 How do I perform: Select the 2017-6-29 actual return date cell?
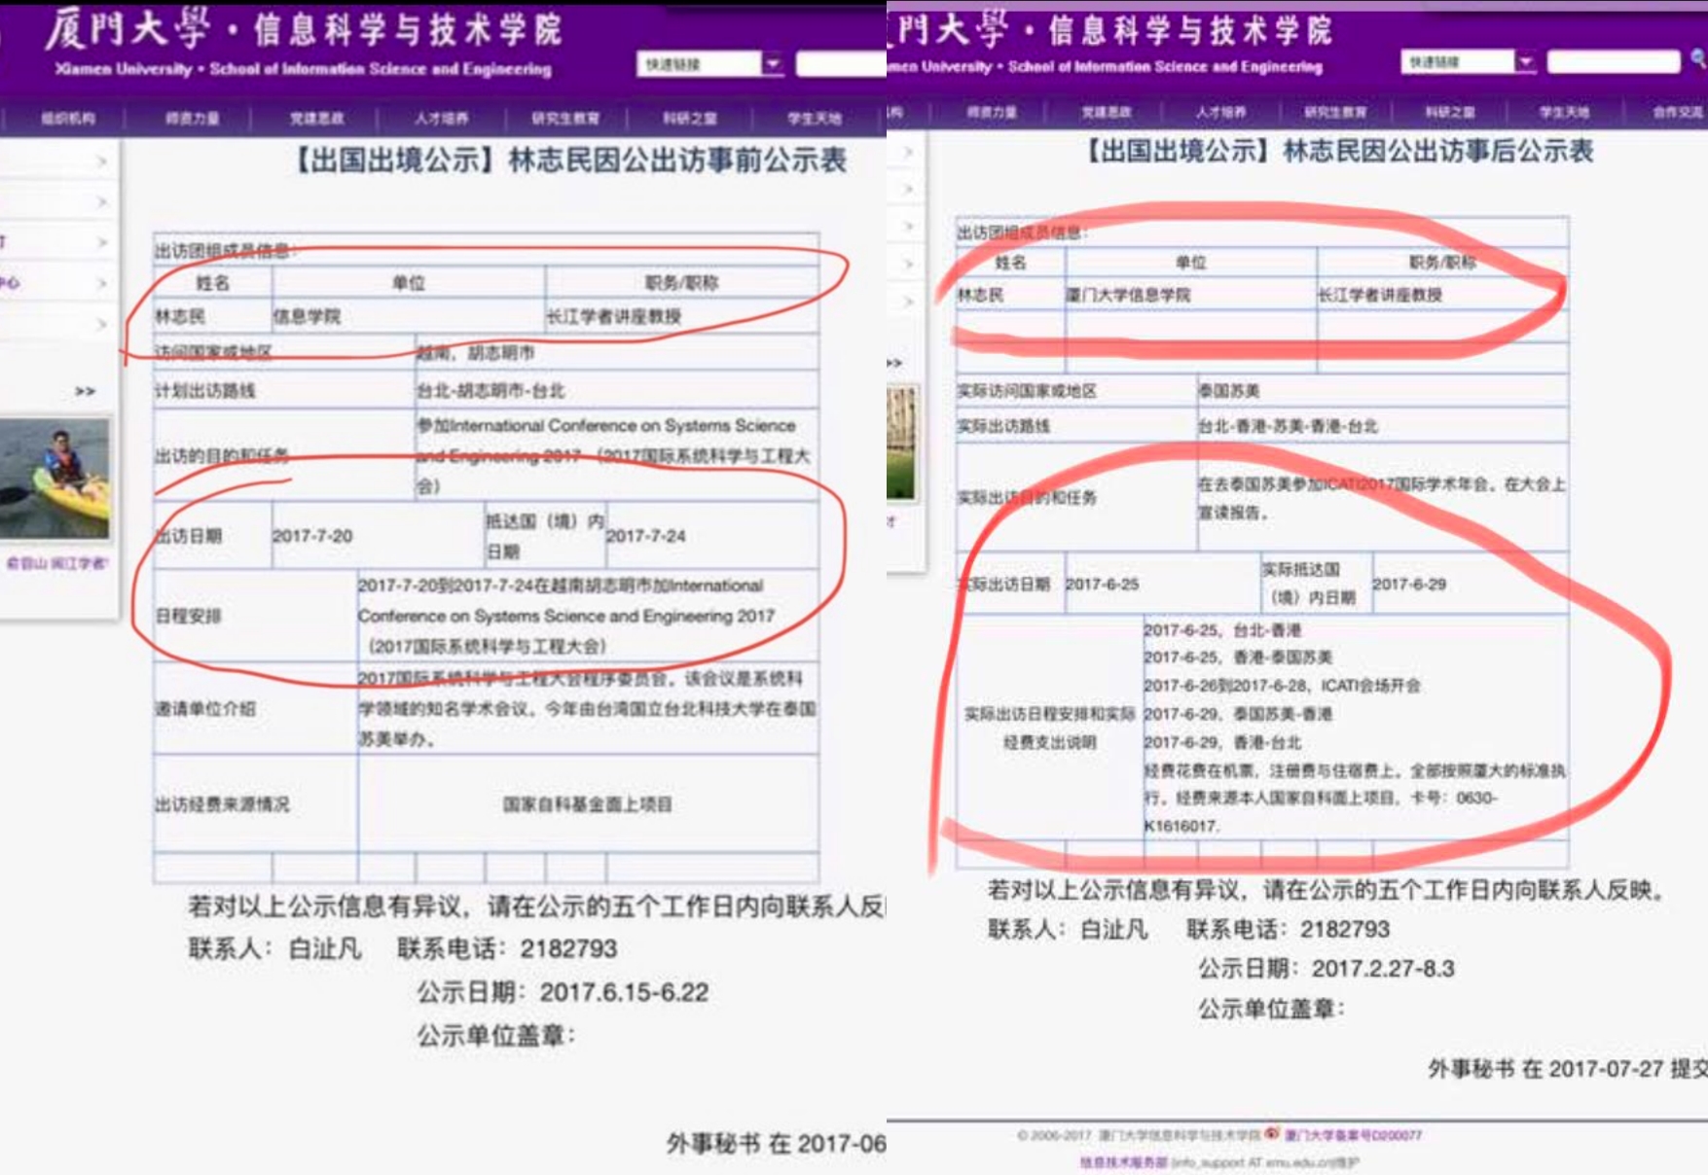[x=1470, y=584]
